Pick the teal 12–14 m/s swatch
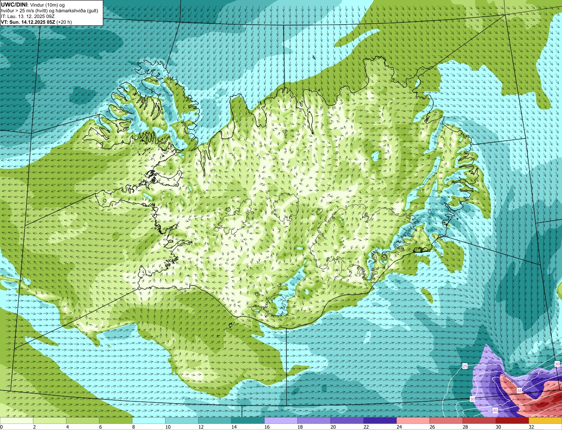Image resolution: width=562 pixels, height=430 pixels. pos(215,420)
